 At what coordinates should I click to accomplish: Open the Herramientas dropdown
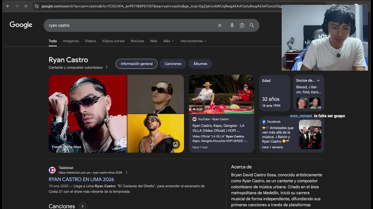click(193, 41)
